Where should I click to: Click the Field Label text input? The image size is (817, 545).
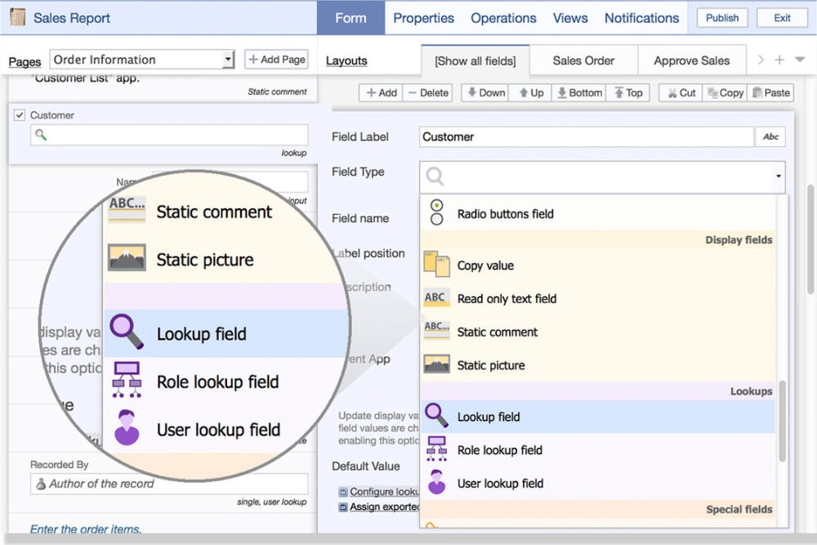(586, 137)
